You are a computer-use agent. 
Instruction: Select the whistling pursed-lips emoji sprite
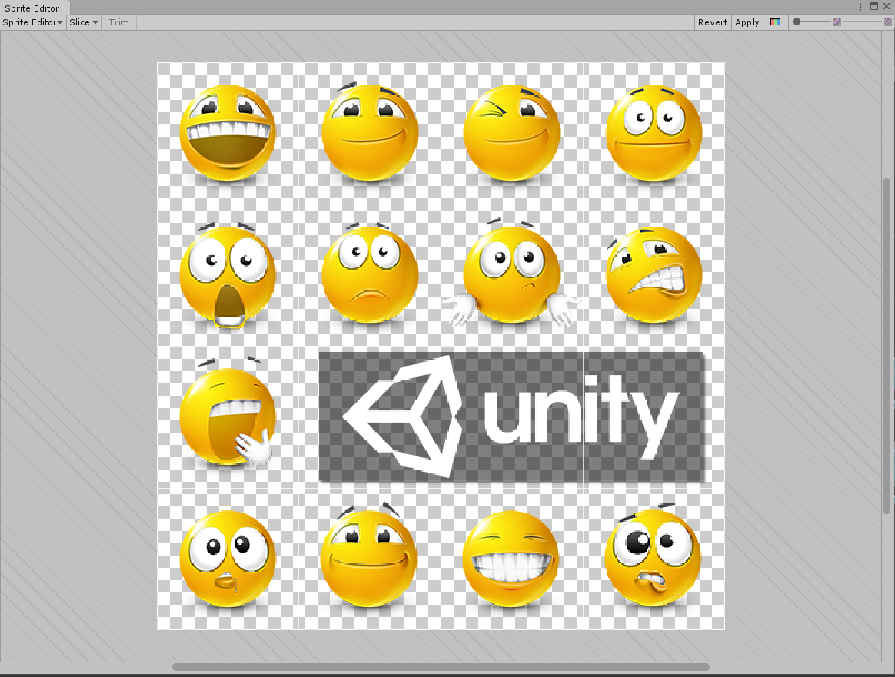point(228,558)
